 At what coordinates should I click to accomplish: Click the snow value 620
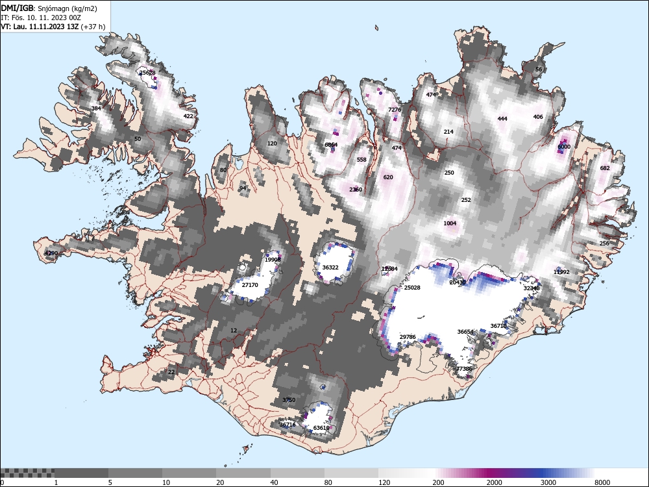coord(388,177)
